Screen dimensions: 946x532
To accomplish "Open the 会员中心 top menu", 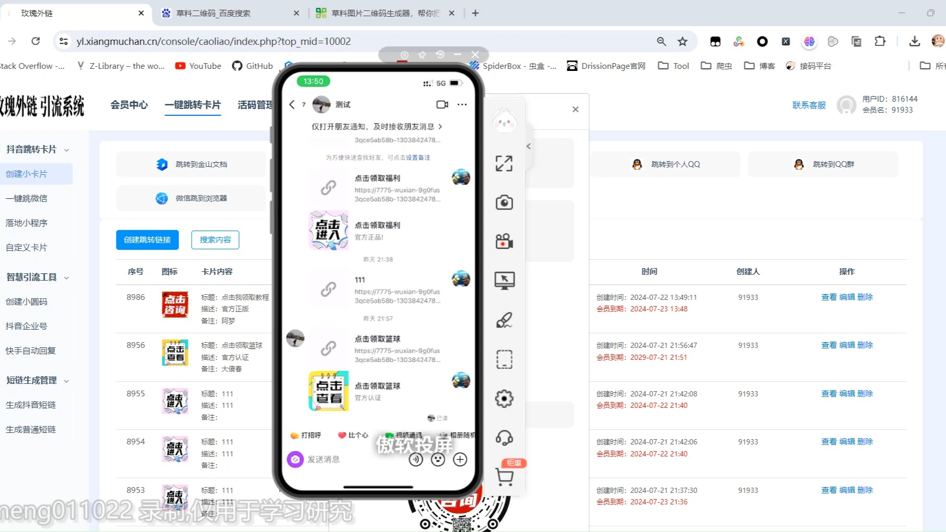I will click(129, 105).
